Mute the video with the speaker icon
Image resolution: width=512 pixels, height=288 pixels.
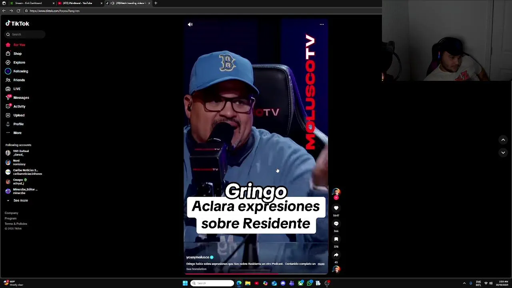pos(190,24)
